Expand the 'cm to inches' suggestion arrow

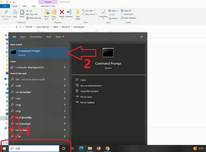[65, 92]
